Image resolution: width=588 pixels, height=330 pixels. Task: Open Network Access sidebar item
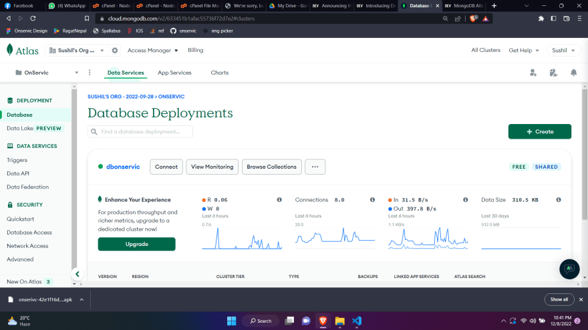tap(27, 246)
